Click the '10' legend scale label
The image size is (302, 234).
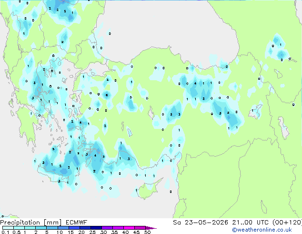click(60, 232)
